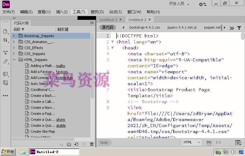Create new snippet folder
The image size is (245, 156).
pyautogui.click(x=69, y=144)
